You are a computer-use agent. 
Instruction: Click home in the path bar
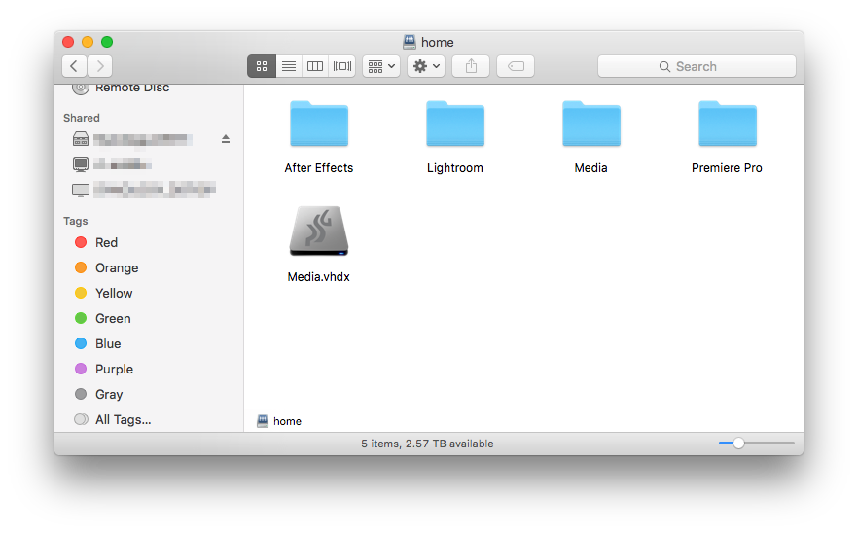(x=279, y=421)
